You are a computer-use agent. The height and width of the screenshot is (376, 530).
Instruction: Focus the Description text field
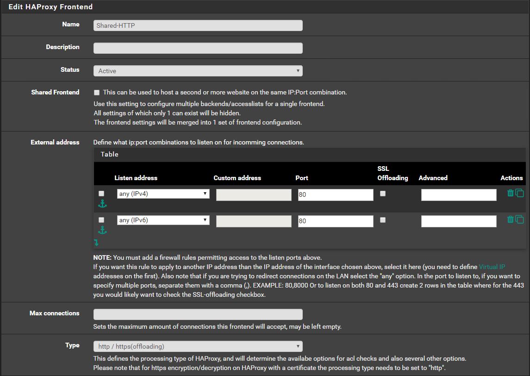pos(198,48)
